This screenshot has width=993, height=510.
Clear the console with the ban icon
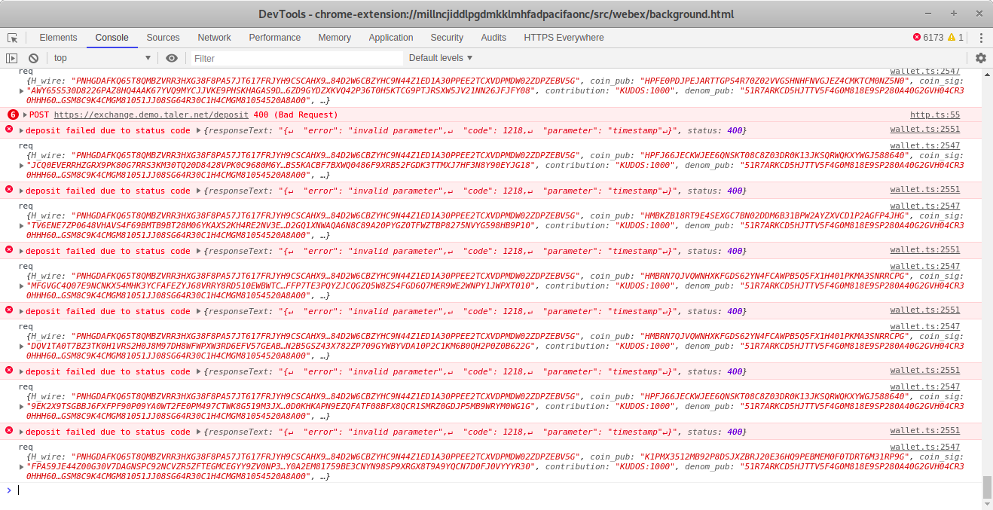tap(33, 58)
